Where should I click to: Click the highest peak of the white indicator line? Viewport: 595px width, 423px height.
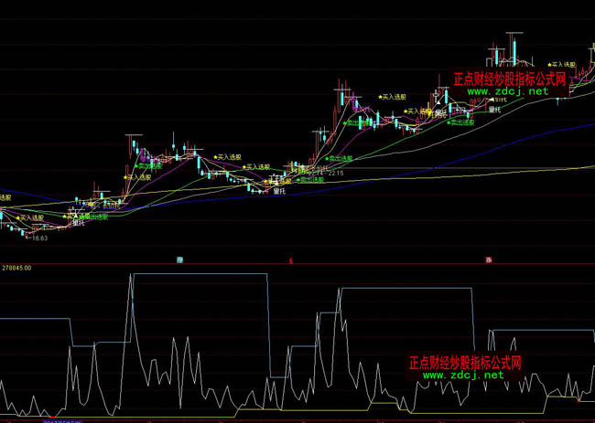coord(132,275)
